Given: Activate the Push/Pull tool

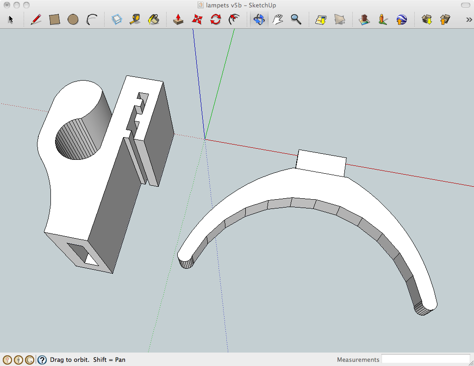Looking at the screenshot, I should pos(178,19).
